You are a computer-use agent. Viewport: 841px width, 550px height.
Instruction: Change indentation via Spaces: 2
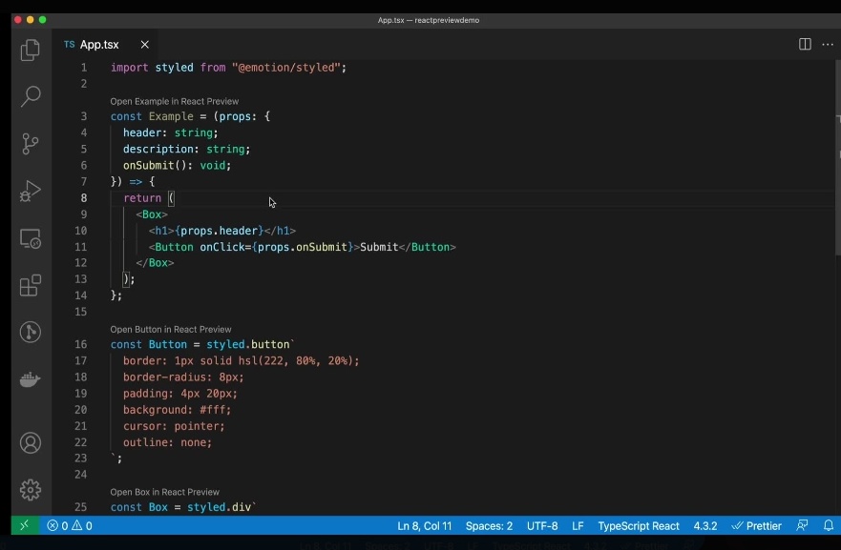tap(489, 526)
